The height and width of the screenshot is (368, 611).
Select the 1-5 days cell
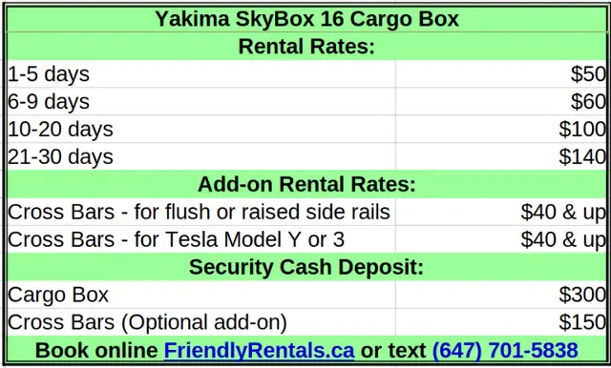tap(201, 74)
